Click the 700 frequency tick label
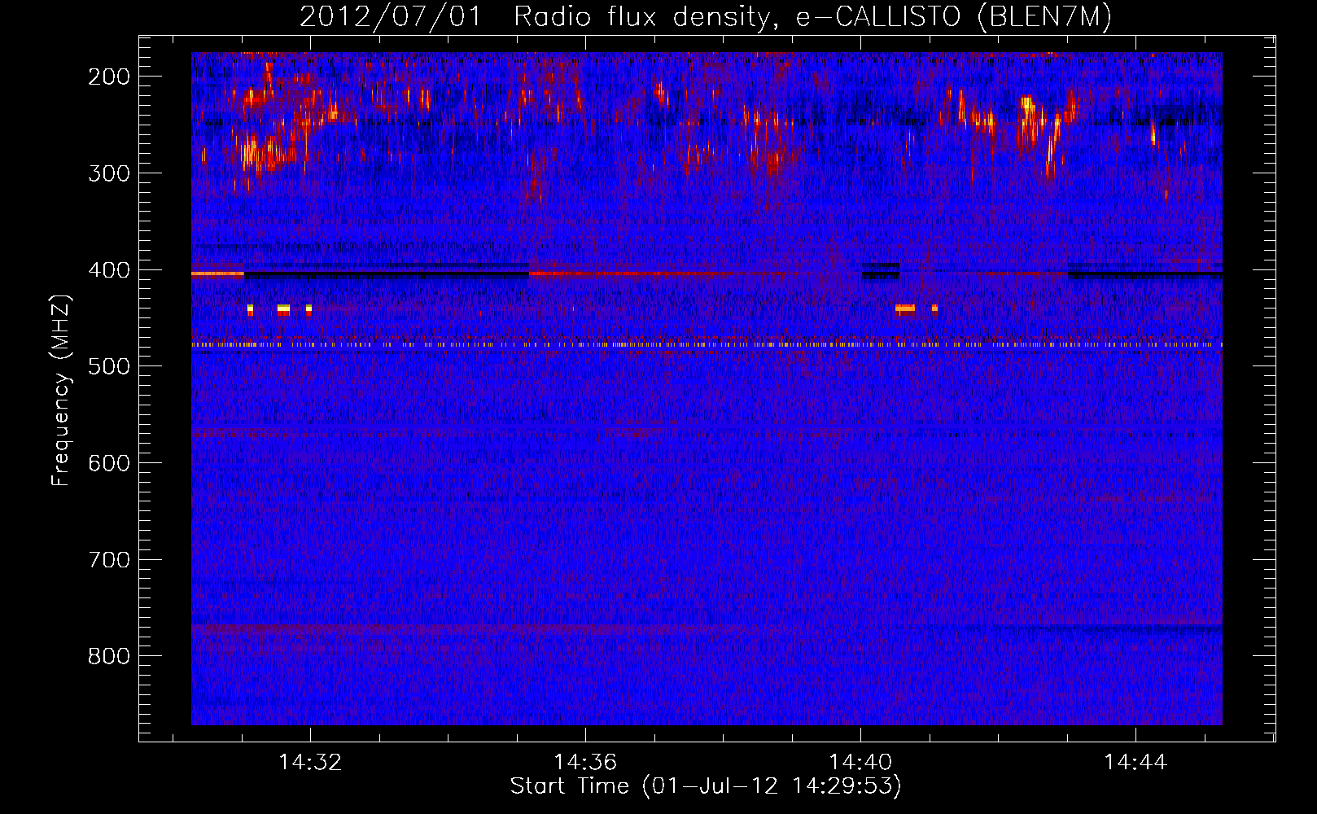 (109, 559)
